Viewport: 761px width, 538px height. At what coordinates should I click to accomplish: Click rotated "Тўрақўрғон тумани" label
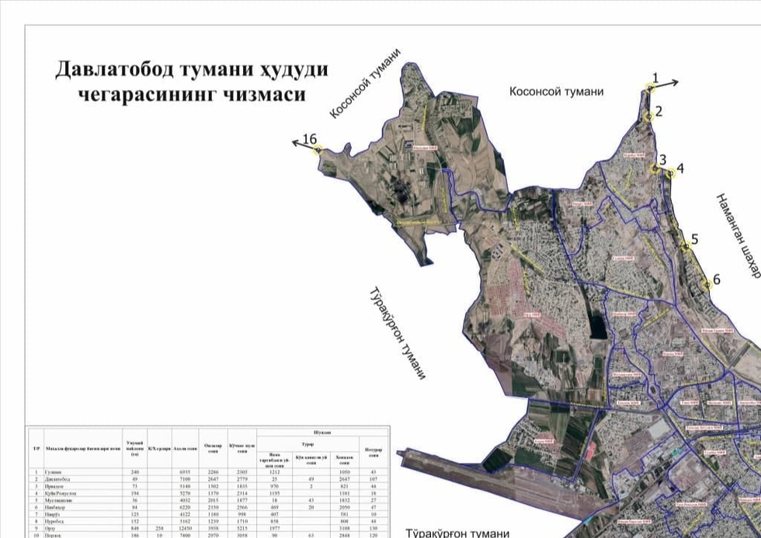(x=398, y=335)
